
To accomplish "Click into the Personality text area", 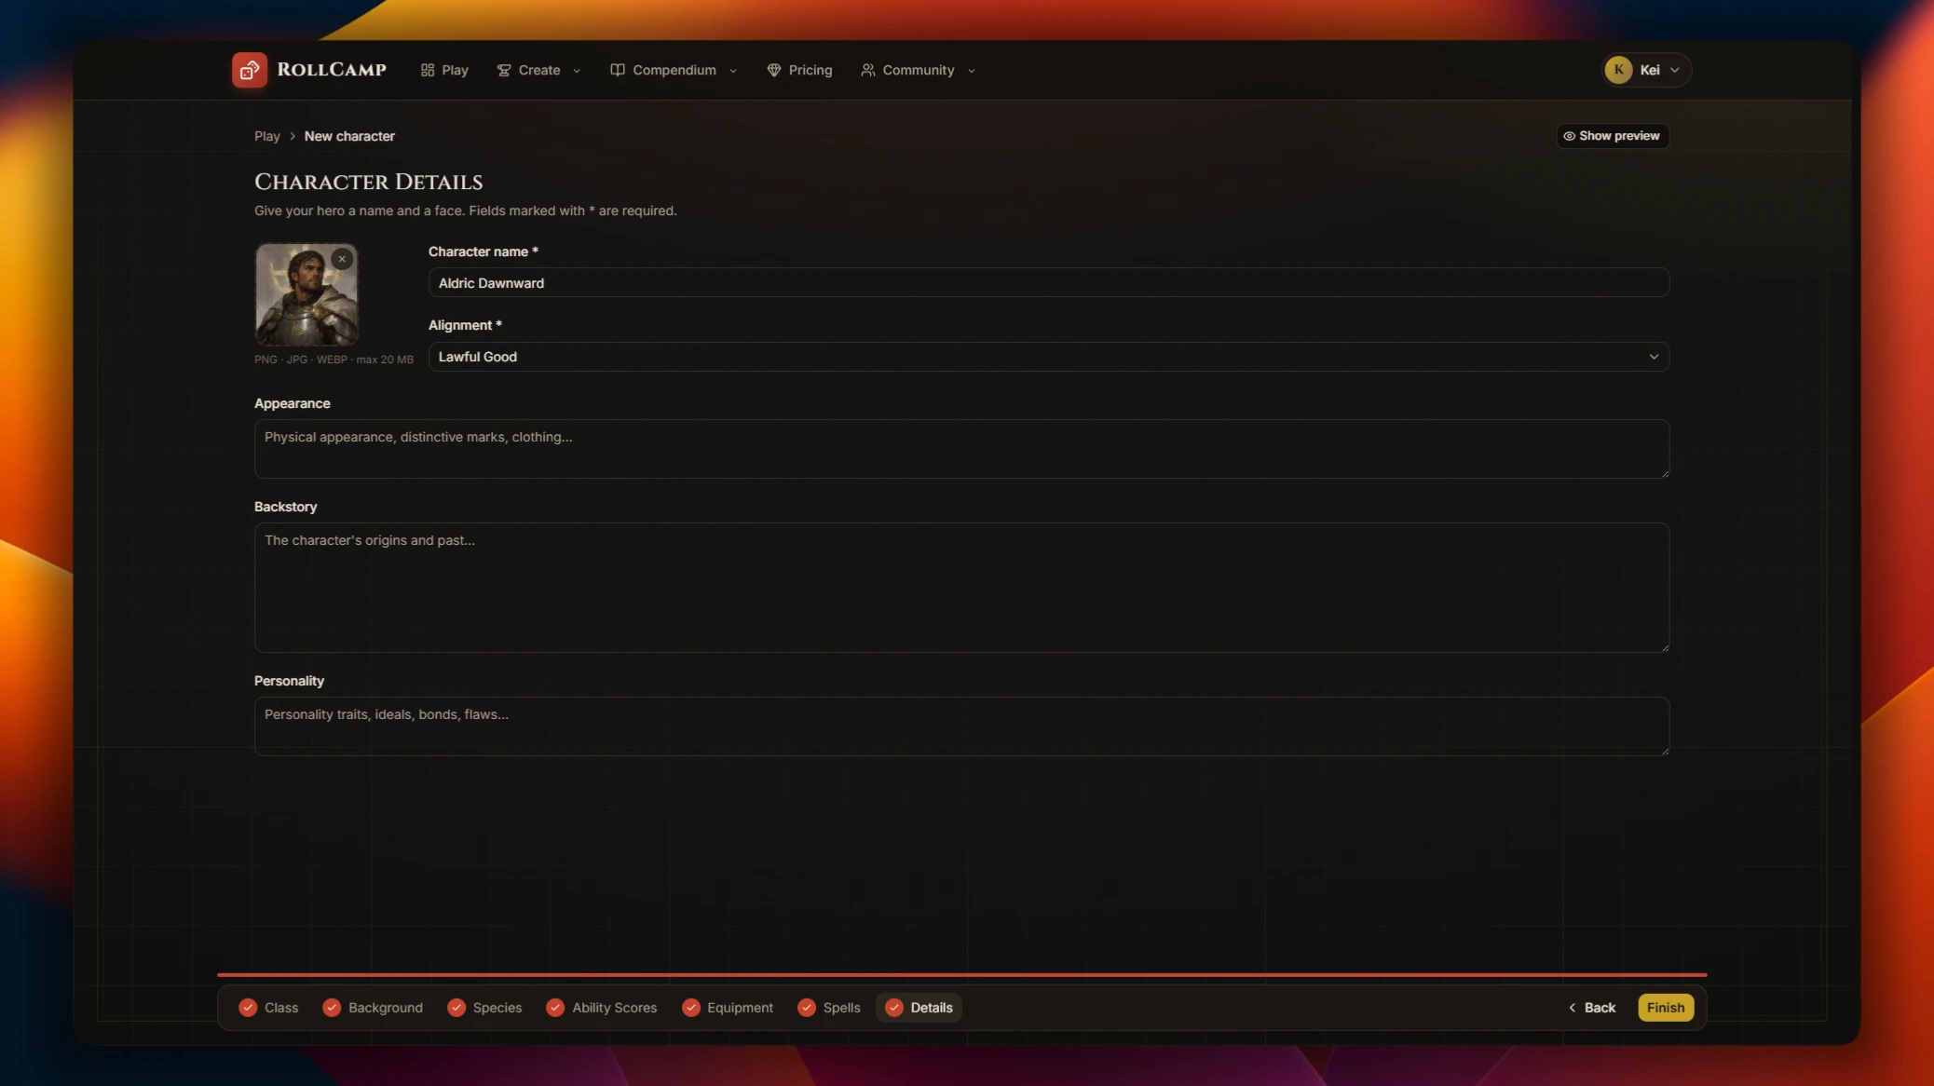I will coord(961,726).
